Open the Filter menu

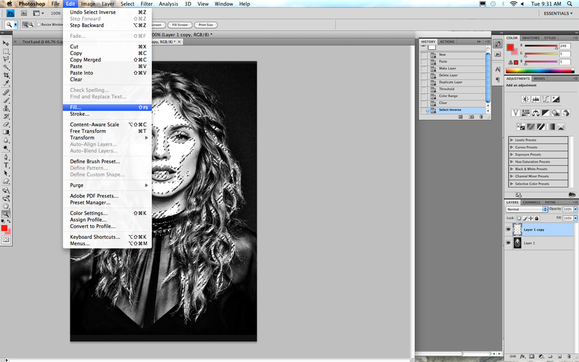pyautogui.click(x=146, y=3)
